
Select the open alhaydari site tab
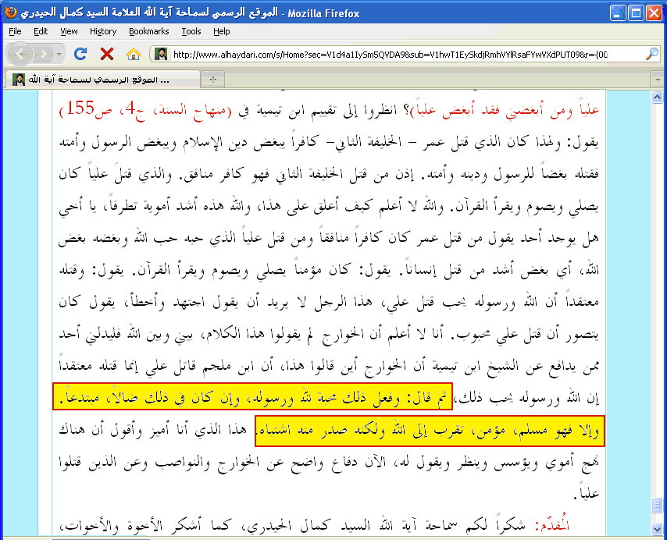click(x=102, y=80)
